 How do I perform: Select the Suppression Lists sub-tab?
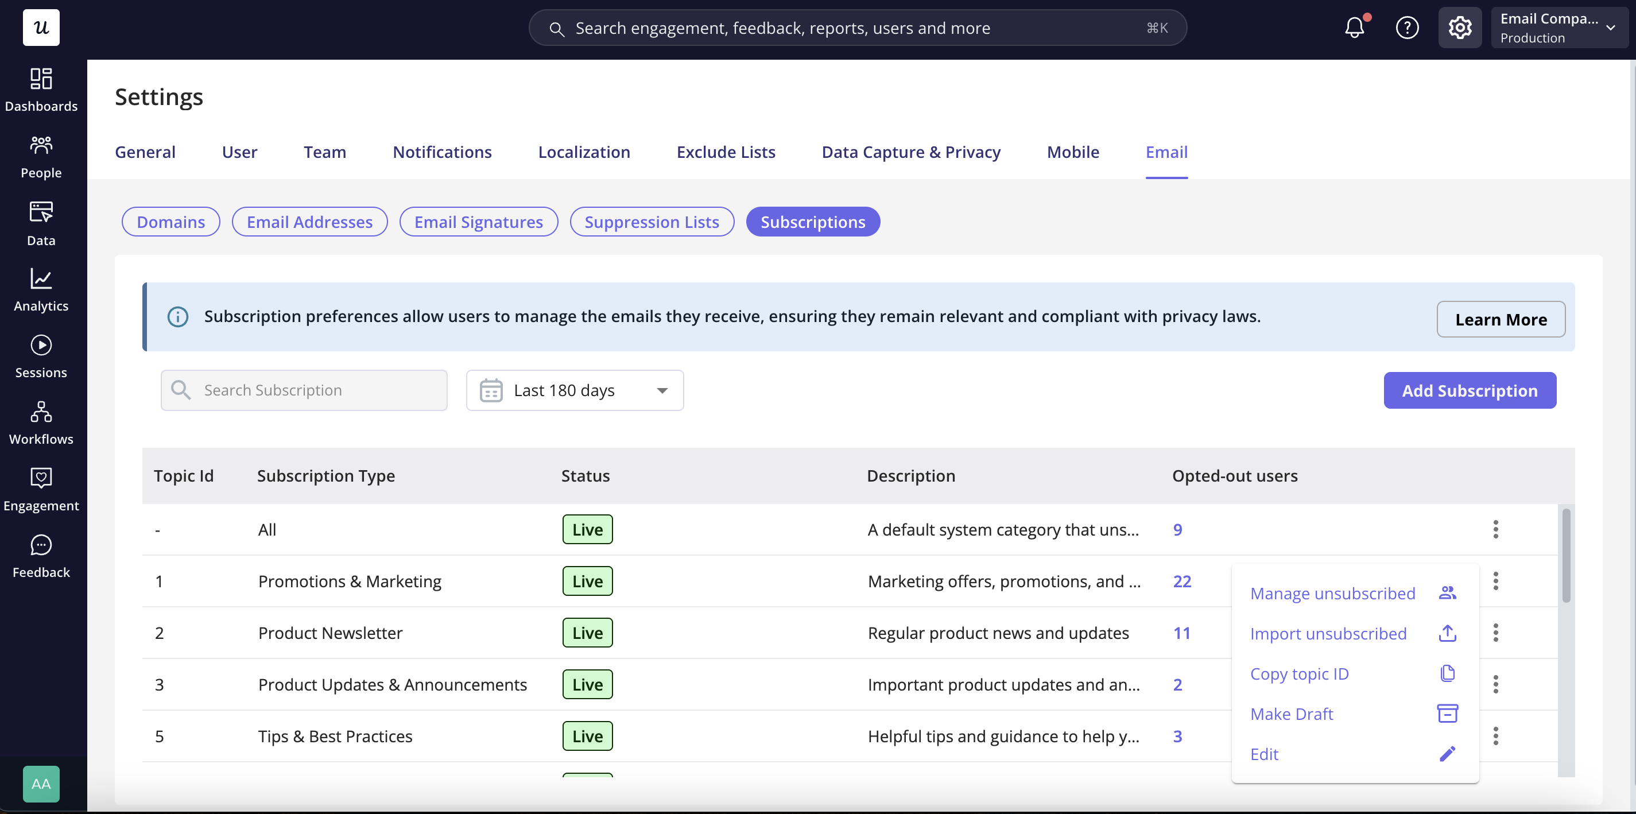[x=652, y=222]
